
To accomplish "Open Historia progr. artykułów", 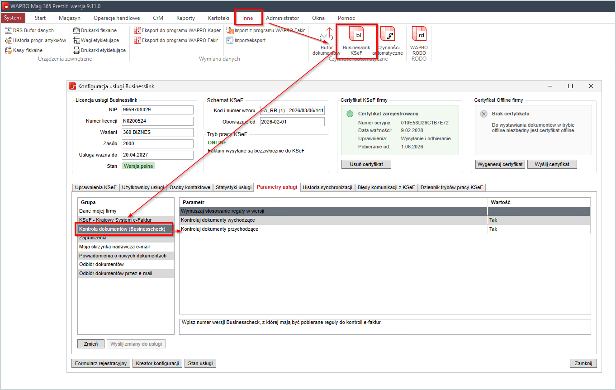I will pos(35,40).
